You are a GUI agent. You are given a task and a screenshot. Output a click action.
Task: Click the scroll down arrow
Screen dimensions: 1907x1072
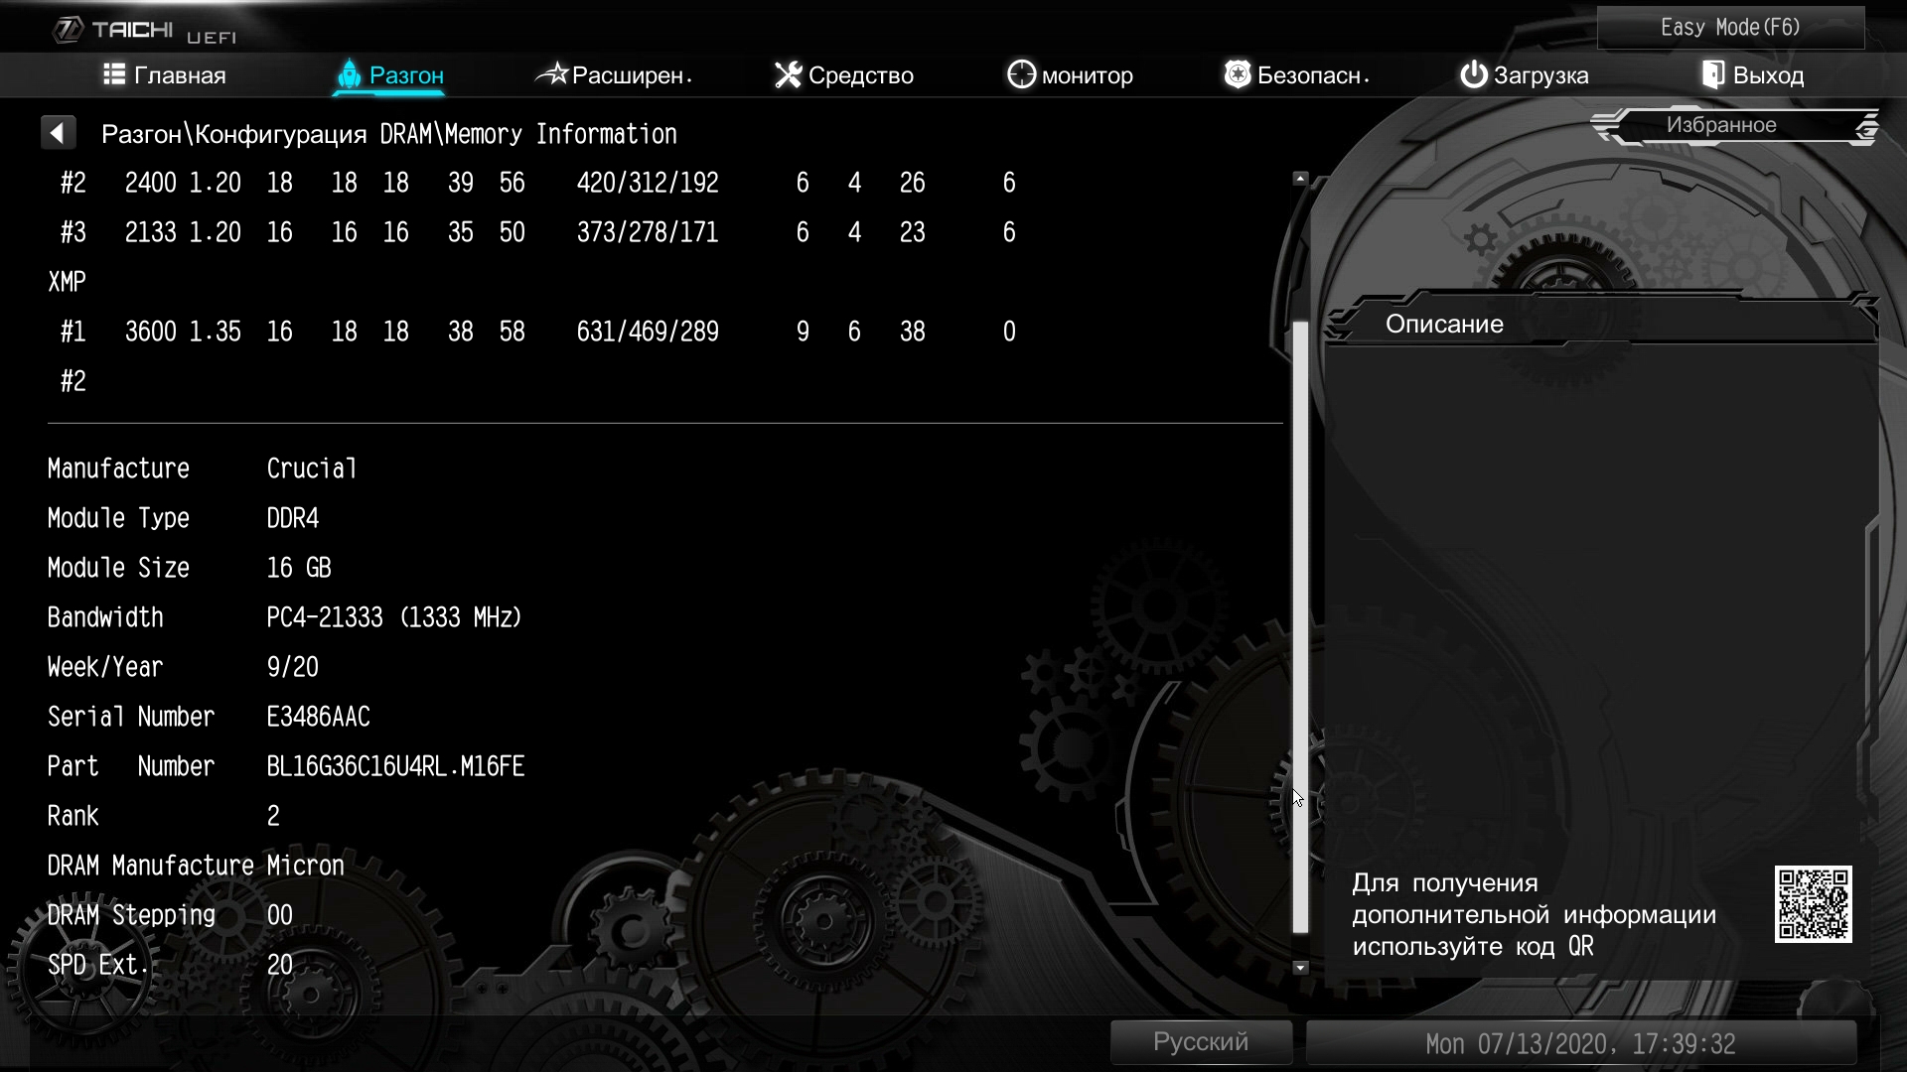(x=1300, y=967)
